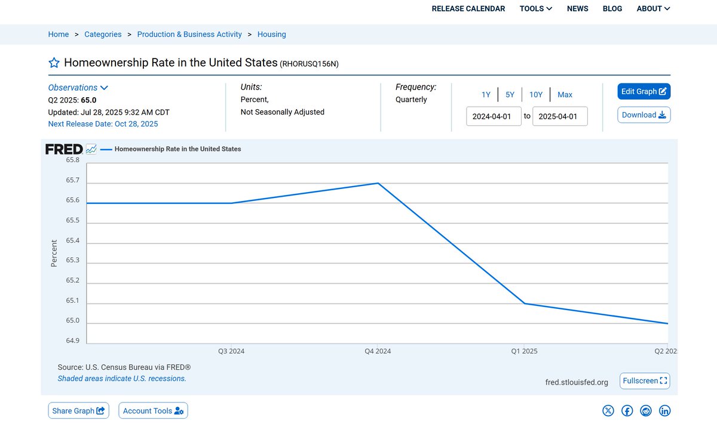Click the start date field 2024-04-01
Image resolution: width=717 pixels, height=427 pixels.
(494, 116)
